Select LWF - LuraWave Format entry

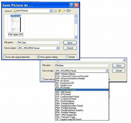[x=82, y=99]
